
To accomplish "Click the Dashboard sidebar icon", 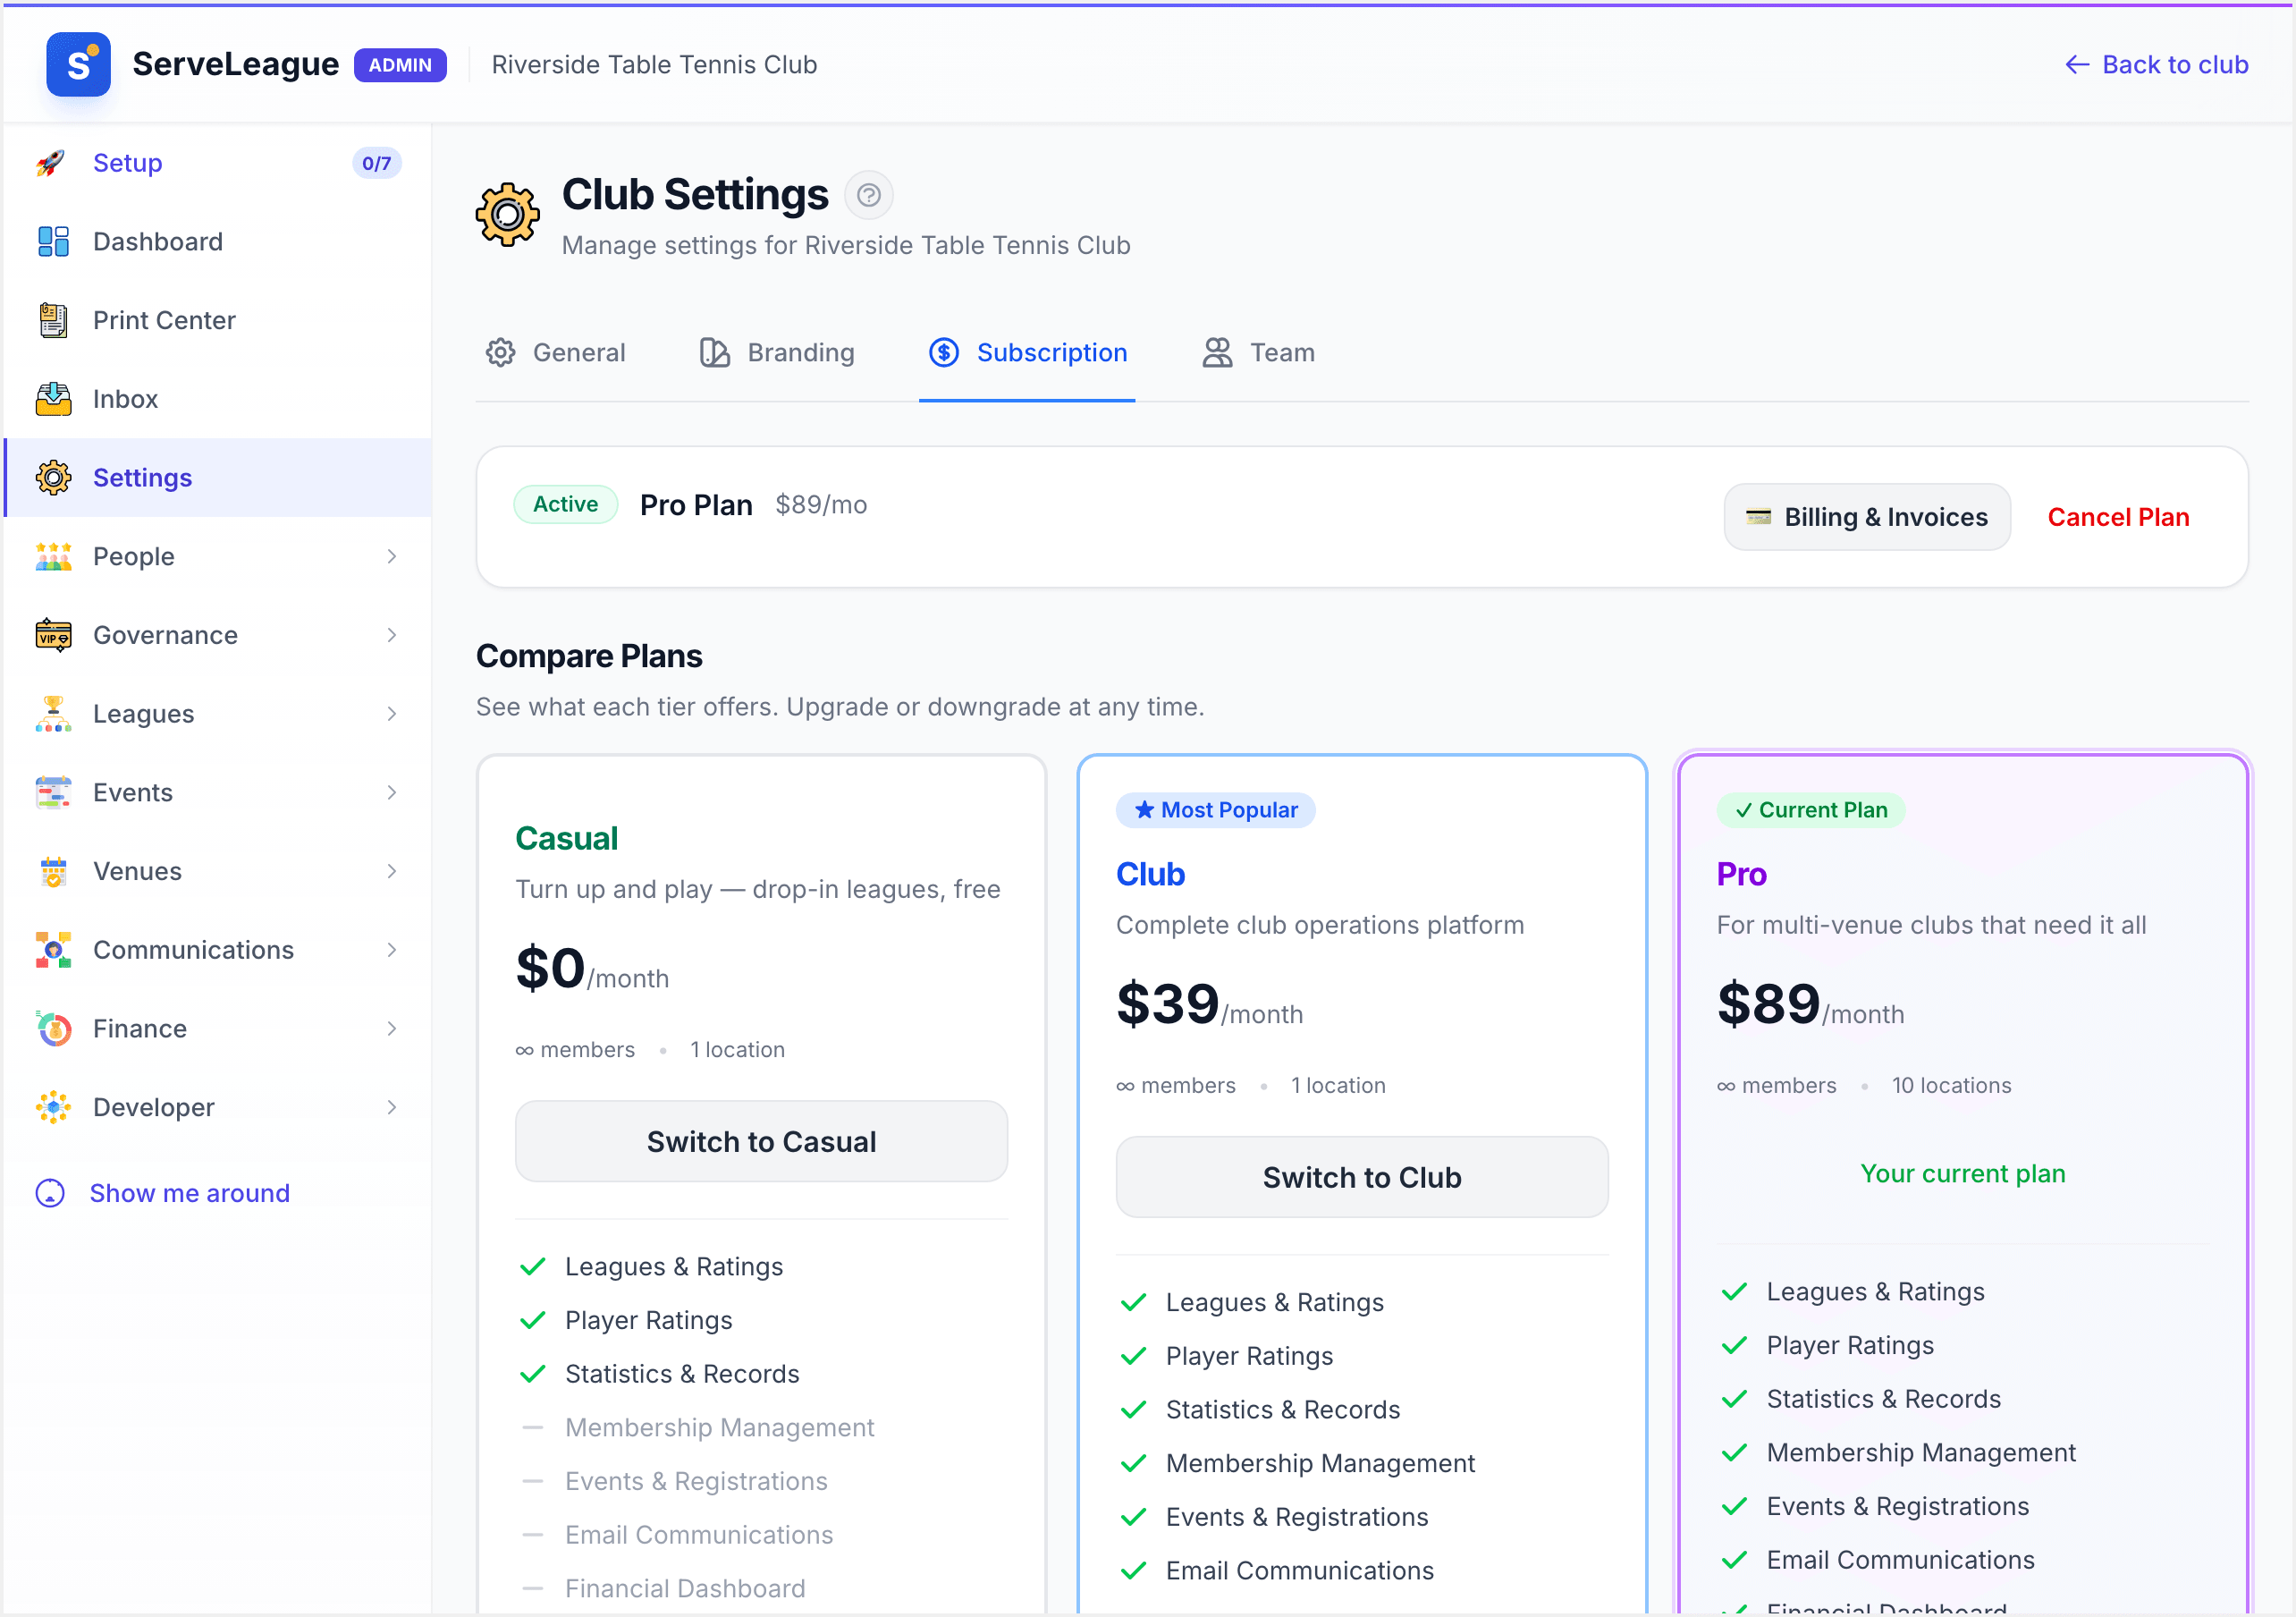I will (x=53, y=241).
